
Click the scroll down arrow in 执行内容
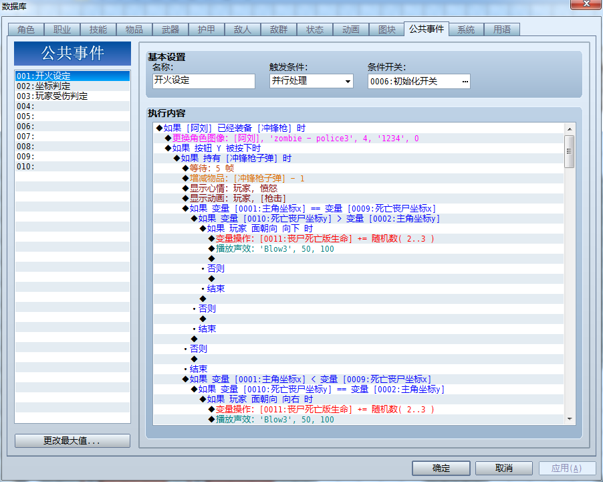pyautogui.click(x=570, y=419)
